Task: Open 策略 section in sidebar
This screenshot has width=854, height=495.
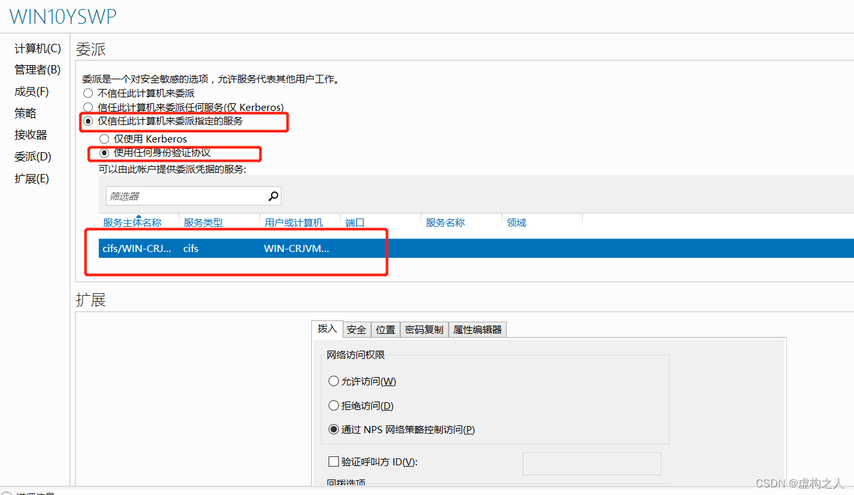Action: [x=26, y=113]
